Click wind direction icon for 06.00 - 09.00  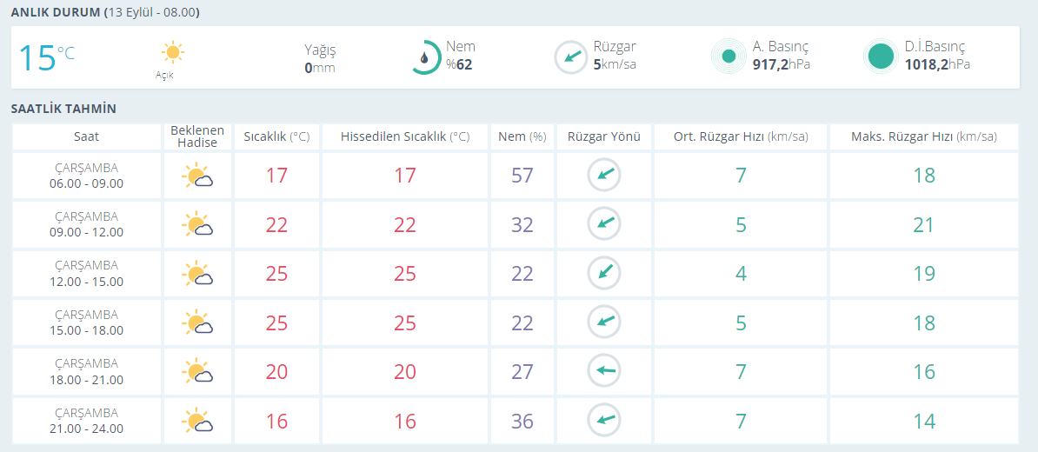(604, 176)
